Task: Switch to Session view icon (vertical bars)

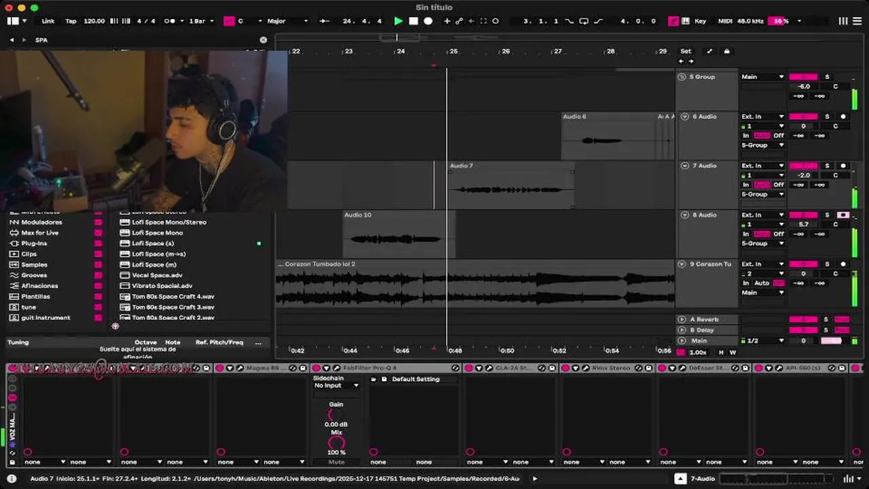Action: pos(843,21)
